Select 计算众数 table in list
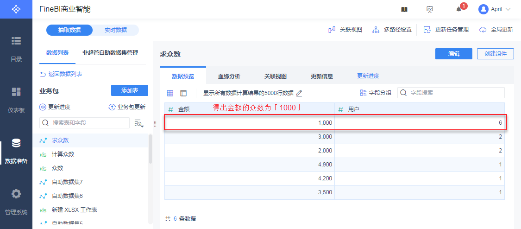The height and width of the screenshot is (229, 521). click(x=63, y=154)
